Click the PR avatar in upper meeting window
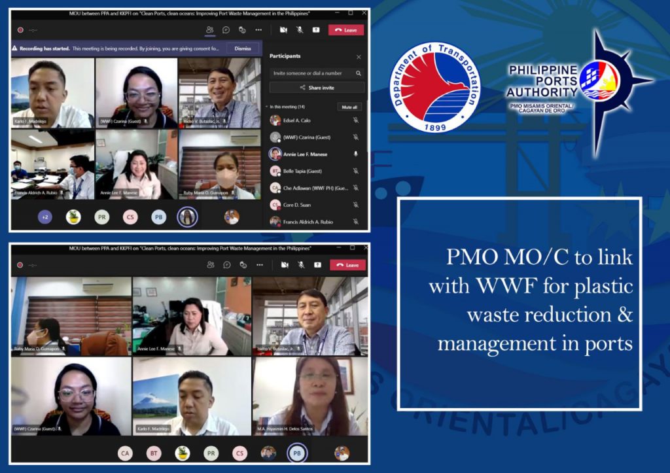The width and height of the screenshot is (670, 473). 101,217
